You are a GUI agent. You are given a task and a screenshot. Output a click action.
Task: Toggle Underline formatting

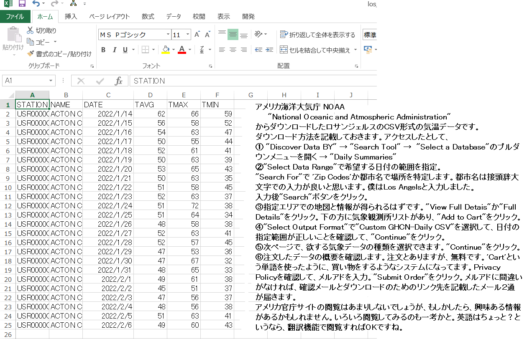pos(125,50)
